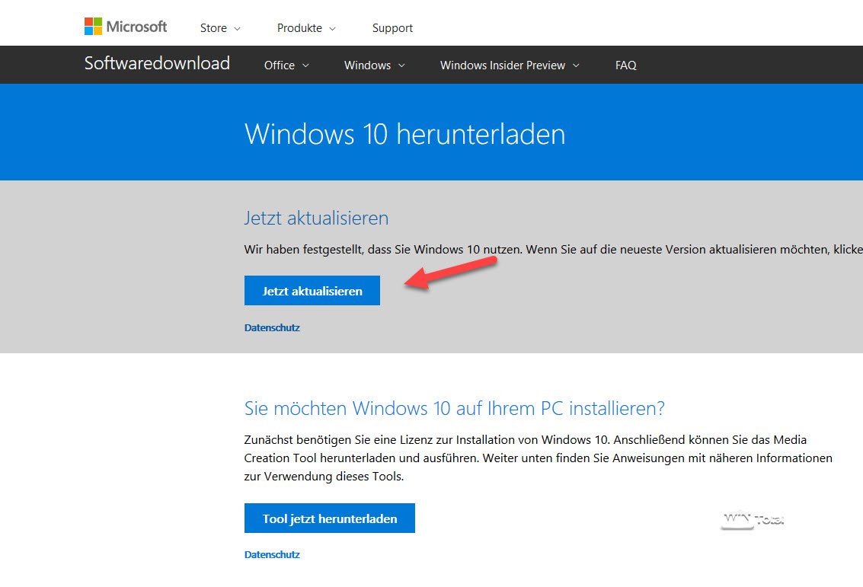Click the 'Wir haben festgestellt' paragraph
This screenshot has width=863, height=587.
pyautogui.click(x=554, y=250)
